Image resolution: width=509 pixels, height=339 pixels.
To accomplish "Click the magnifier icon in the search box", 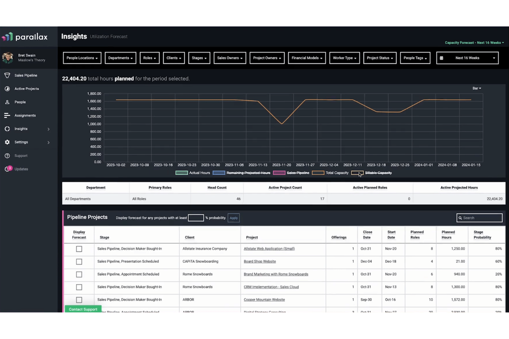I will (460, 218).
